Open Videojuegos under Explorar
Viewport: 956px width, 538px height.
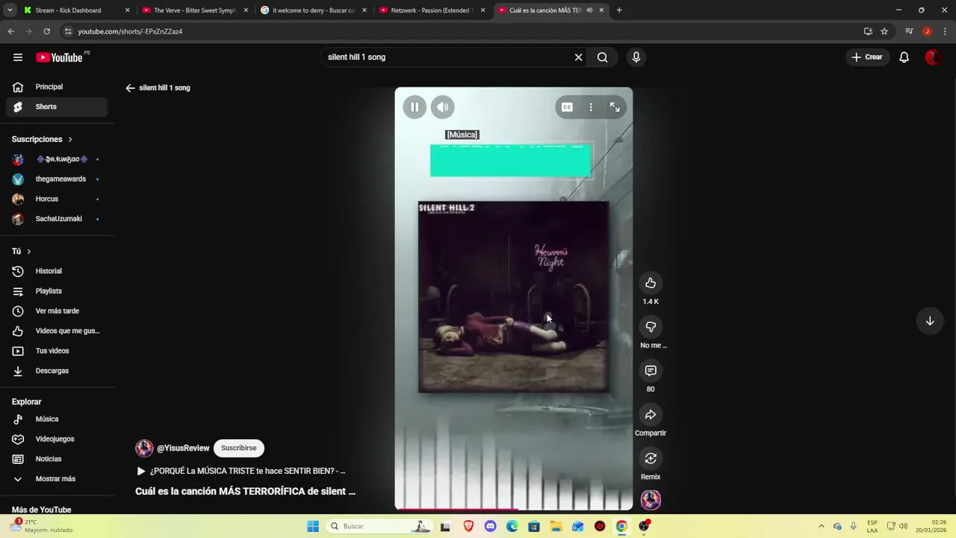pyautogui.click(x=57, y=439)
